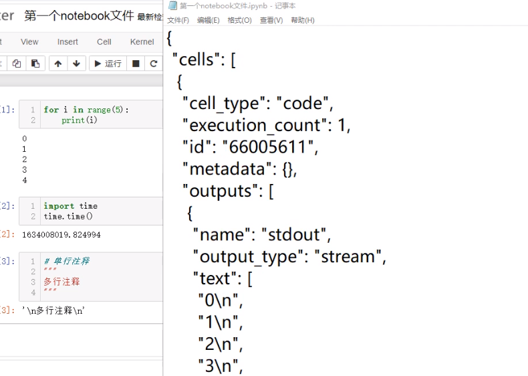Click the paste cells icon in the toolbar
The width and height of the screenshot is (528, 376).
pyautogui.click(x=35, y=64)
